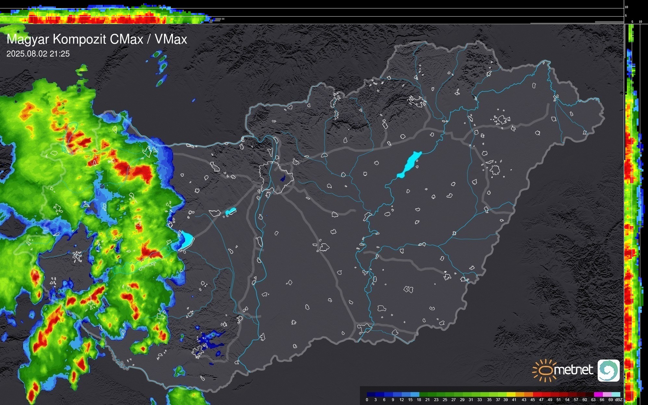The image size is (648, 405).
Task: Click the dark blue echo patch inside Budapest
Action: coord(283,178)
